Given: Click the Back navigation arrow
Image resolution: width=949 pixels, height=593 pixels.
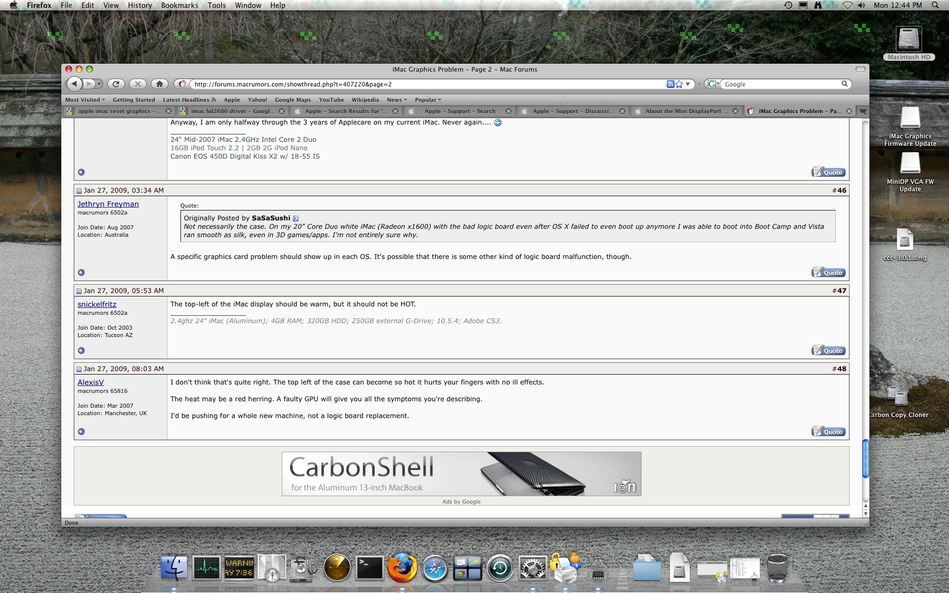Looking at the screenshot, I should coord(74,84).
